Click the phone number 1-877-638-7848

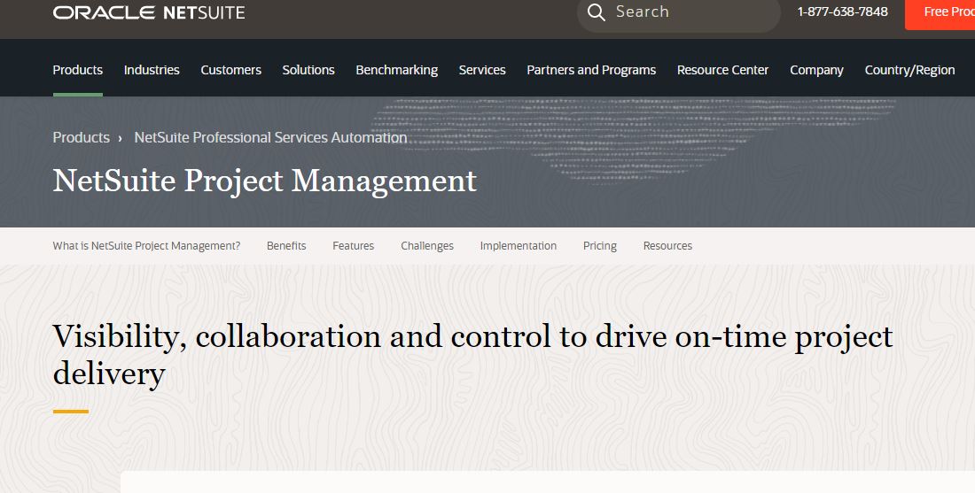843,12
